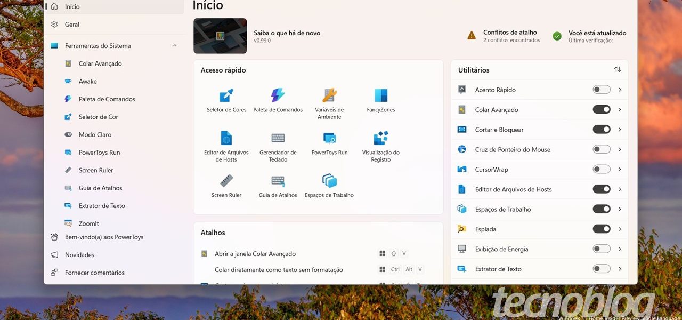Click Acento Rápido icon in Utilitários list
Screen dimensions: 682x320
click(462, 90)
